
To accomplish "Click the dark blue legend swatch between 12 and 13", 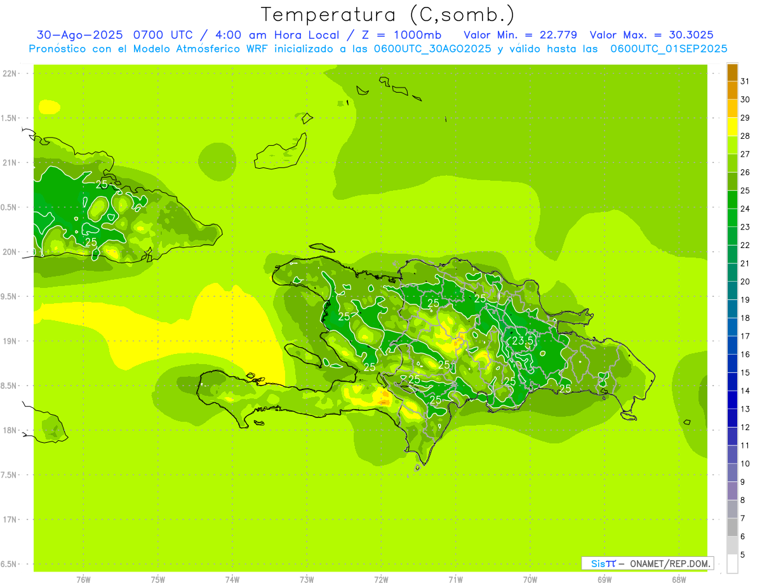I will 732,418.
